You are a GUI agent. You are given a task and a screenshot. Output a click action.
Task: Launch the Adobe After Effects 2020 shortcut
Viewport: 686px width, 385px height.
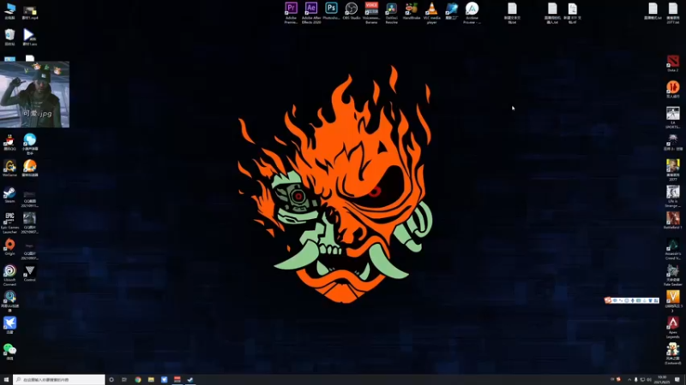[x=311, y=13]
